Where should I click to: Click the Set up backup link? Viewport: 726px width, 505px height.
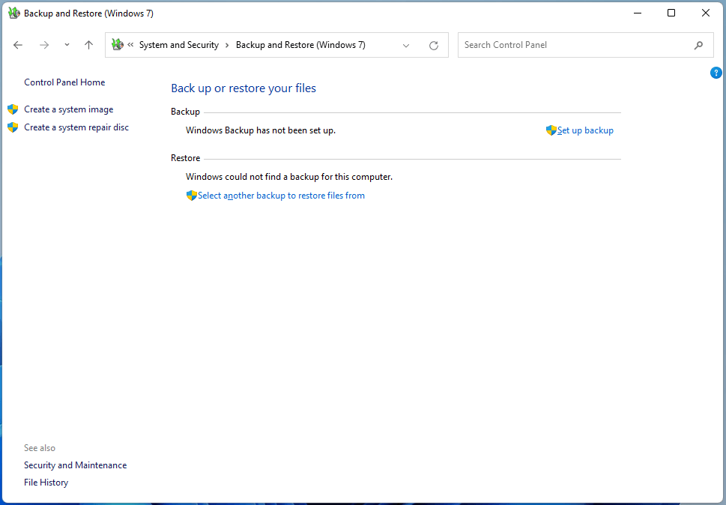click(x=585, y=130)
